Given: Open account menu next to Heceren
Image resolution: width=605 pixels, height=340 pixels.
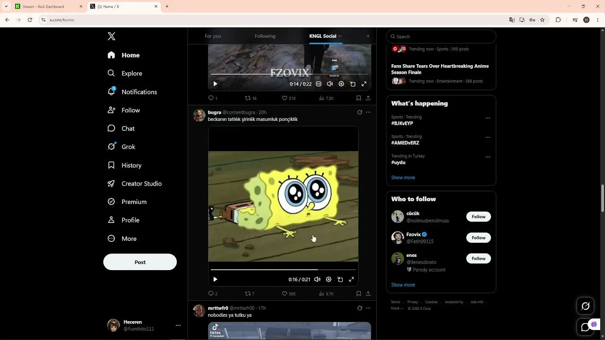Looking at the screenshot, I should click(x=178, y=325).
